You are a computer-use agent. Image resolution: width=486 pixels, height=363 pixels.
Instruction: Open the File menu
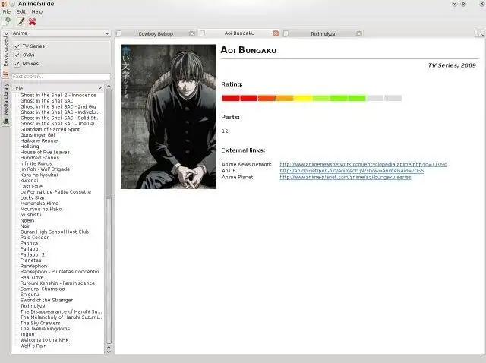[7, 12]
